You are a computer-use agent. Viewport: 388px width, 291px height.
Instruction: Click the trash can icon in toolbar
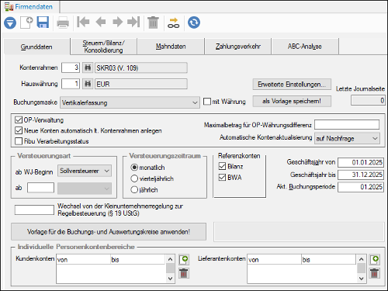[x=153, y=23]
